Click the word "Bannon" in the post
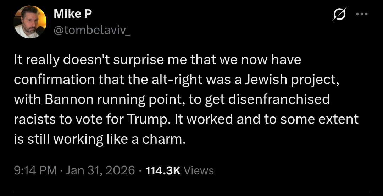The width and height of the screenshot is (383, 196). (x=67, y=99)
